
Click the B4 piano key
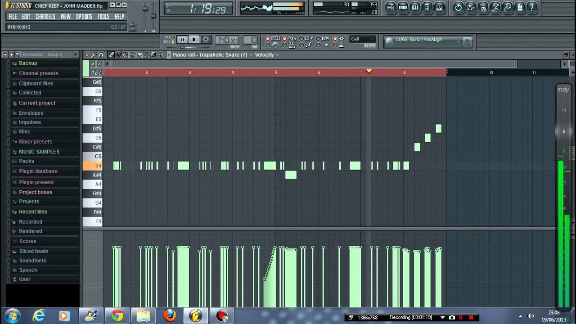coord(93,166)
